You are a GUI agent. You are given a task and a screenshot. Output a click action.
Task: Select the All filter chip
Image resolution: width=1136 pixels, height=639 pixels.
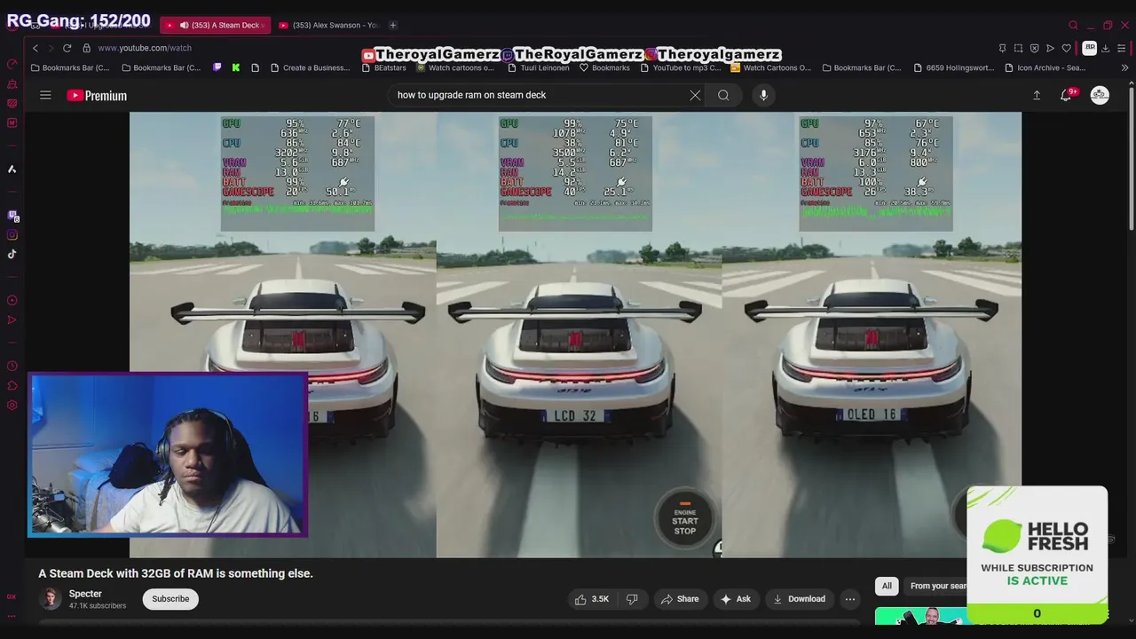(887, 586)
